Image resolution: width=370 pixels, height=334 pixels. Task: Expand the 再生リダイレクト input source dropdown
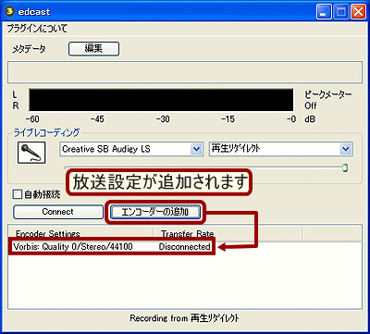[281, 149]
